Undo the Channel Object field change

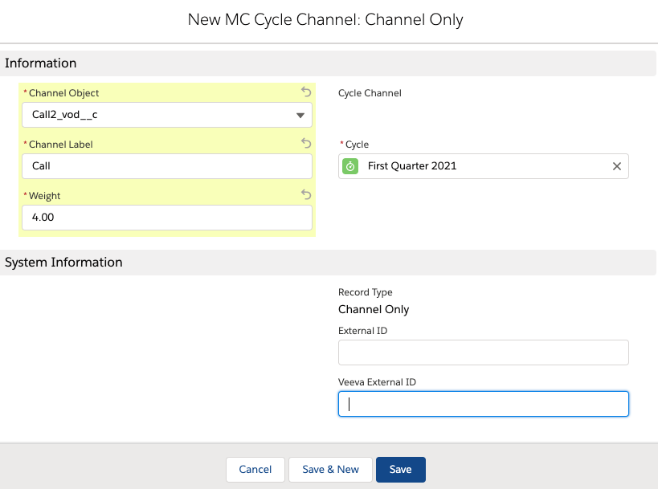306,92
